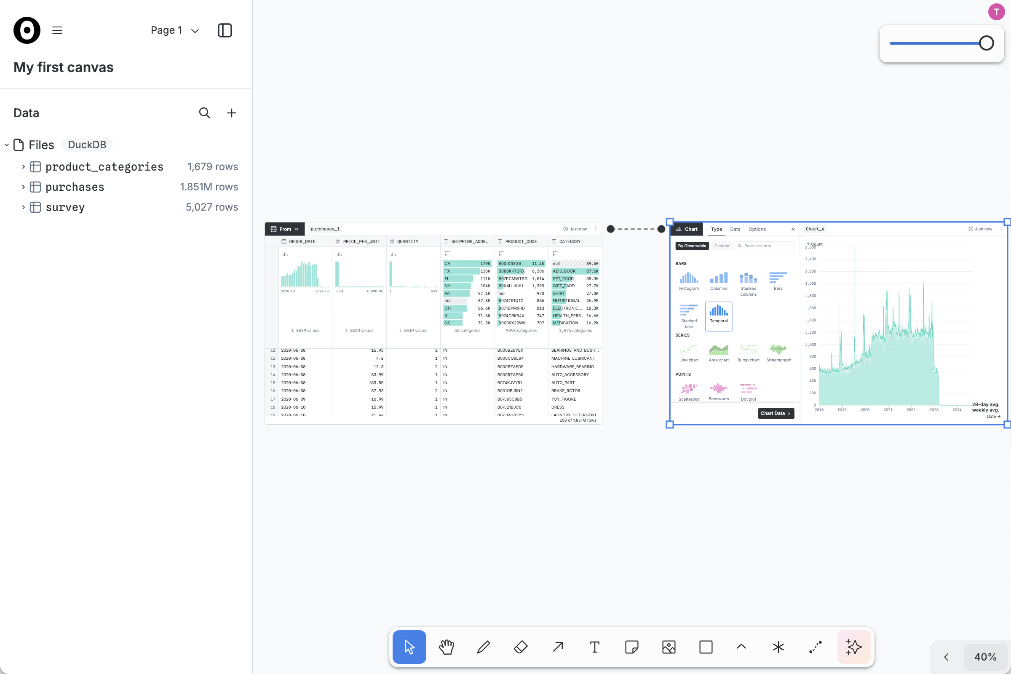Click the 40% zoom level button
Image resolution: width=1011 pixels, height=674 pixels.
coord(985,657)
